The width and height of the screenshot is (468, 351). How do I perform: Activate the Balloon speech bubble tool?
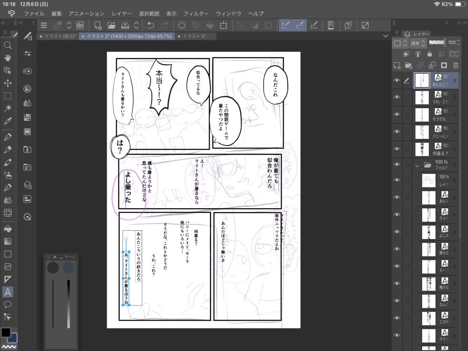[x=7, y=305]
